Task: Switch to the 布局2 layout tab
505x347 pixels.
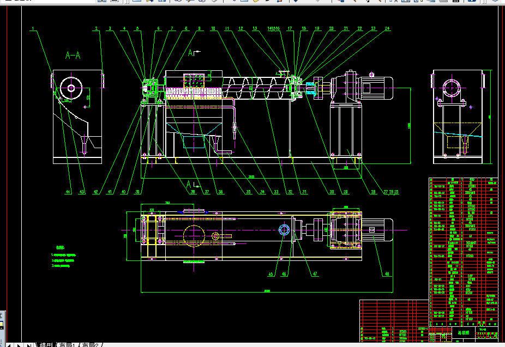Action: (90, 345)
